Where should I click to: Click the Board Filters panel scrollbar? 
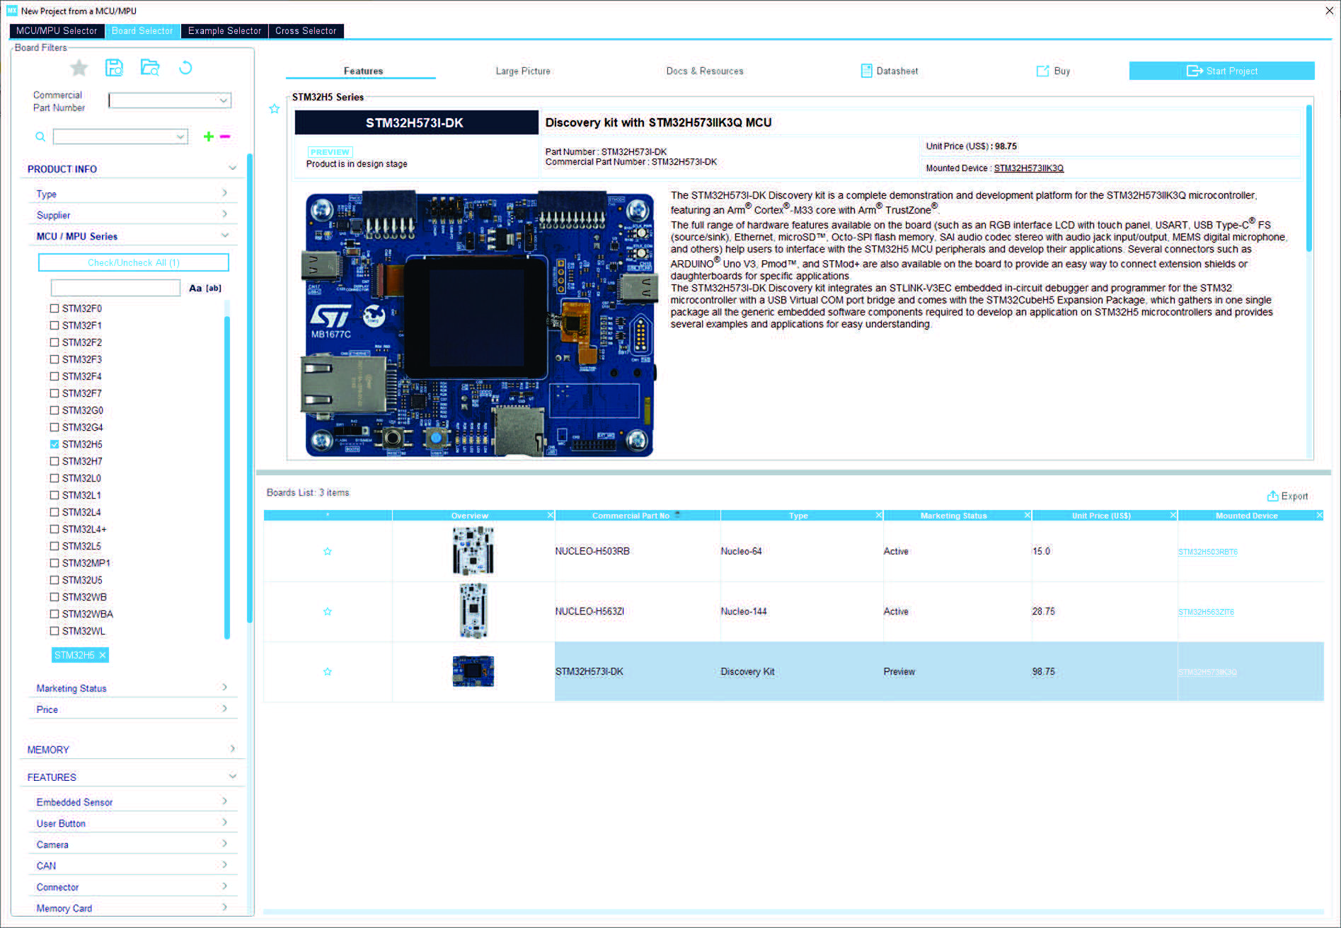(x=249, y=388)
